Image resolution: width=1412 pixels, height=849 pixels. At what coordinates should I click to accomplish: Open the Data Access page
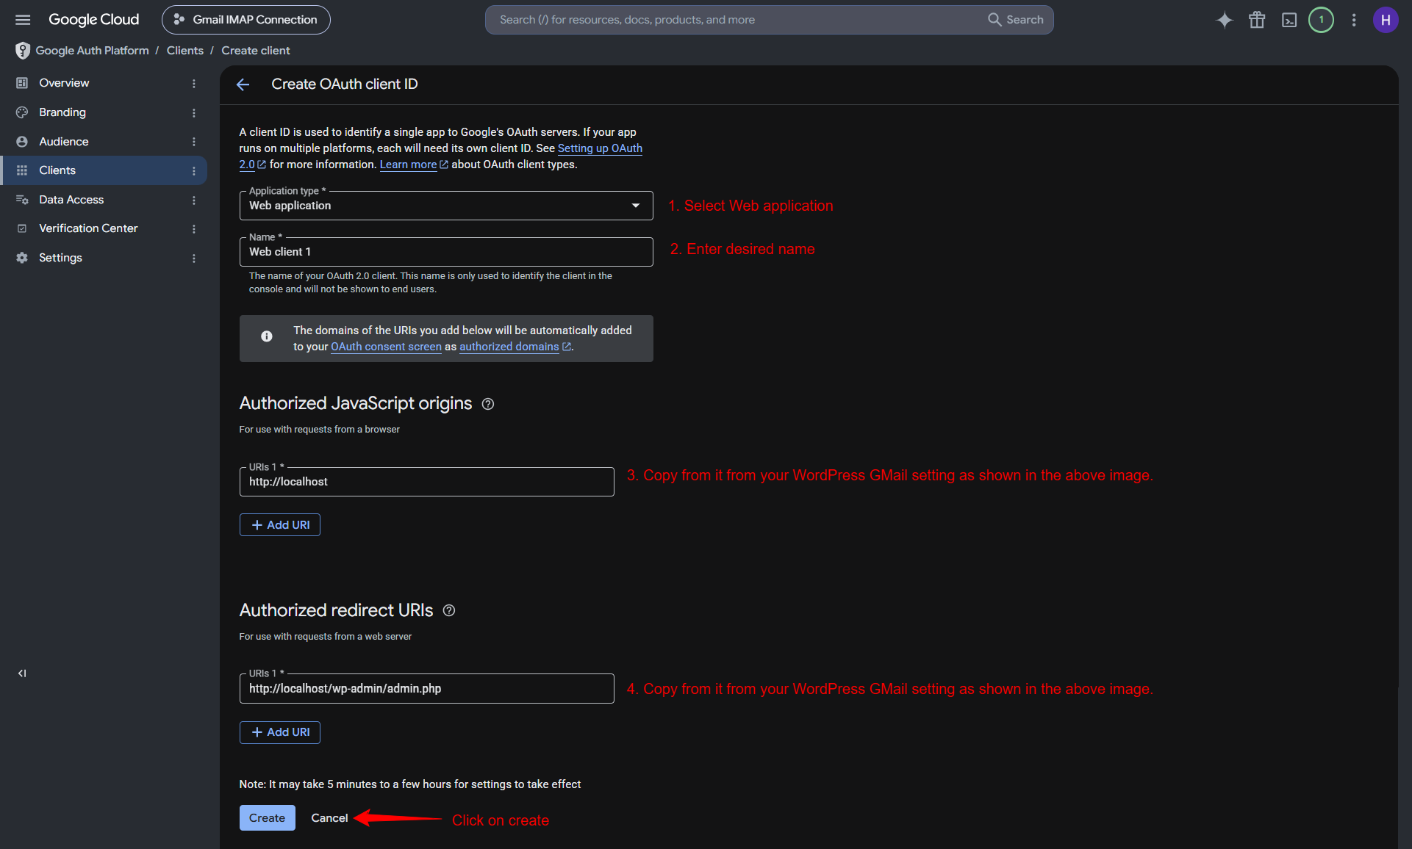71,200
